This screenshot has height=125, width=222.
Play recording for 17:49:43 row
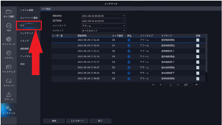click(129, 73)
